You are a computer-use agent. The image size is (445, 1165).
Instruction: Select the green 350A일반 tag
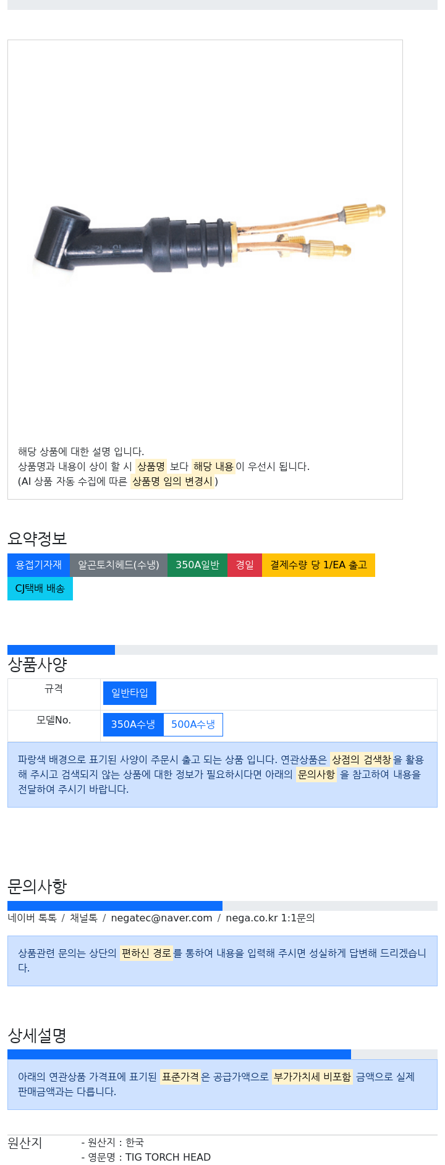pyautogui.click(x=197, y=565)
